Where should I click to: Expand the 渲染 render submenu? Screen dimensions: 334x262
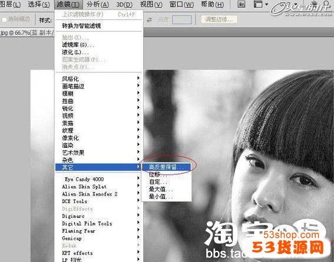tap(99, 145)
